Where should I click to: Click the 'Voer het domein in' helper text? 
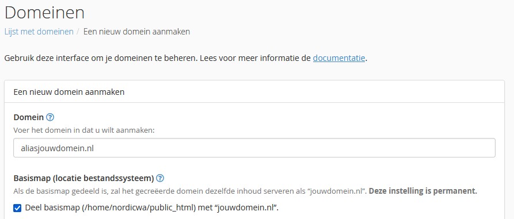84,130
